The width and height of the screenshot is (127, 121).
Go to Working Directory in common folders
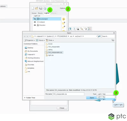[x=32, y=58]
